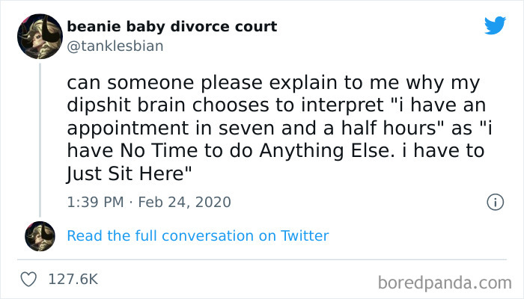
Task: Visit the @tanklesbian handle
Action: [x=115, y=46]
